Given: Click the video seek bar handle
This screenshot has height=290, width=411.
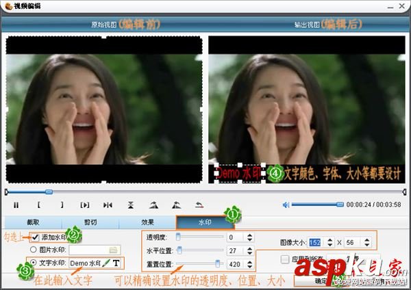Looking at the screenshot, I should 49,192.
